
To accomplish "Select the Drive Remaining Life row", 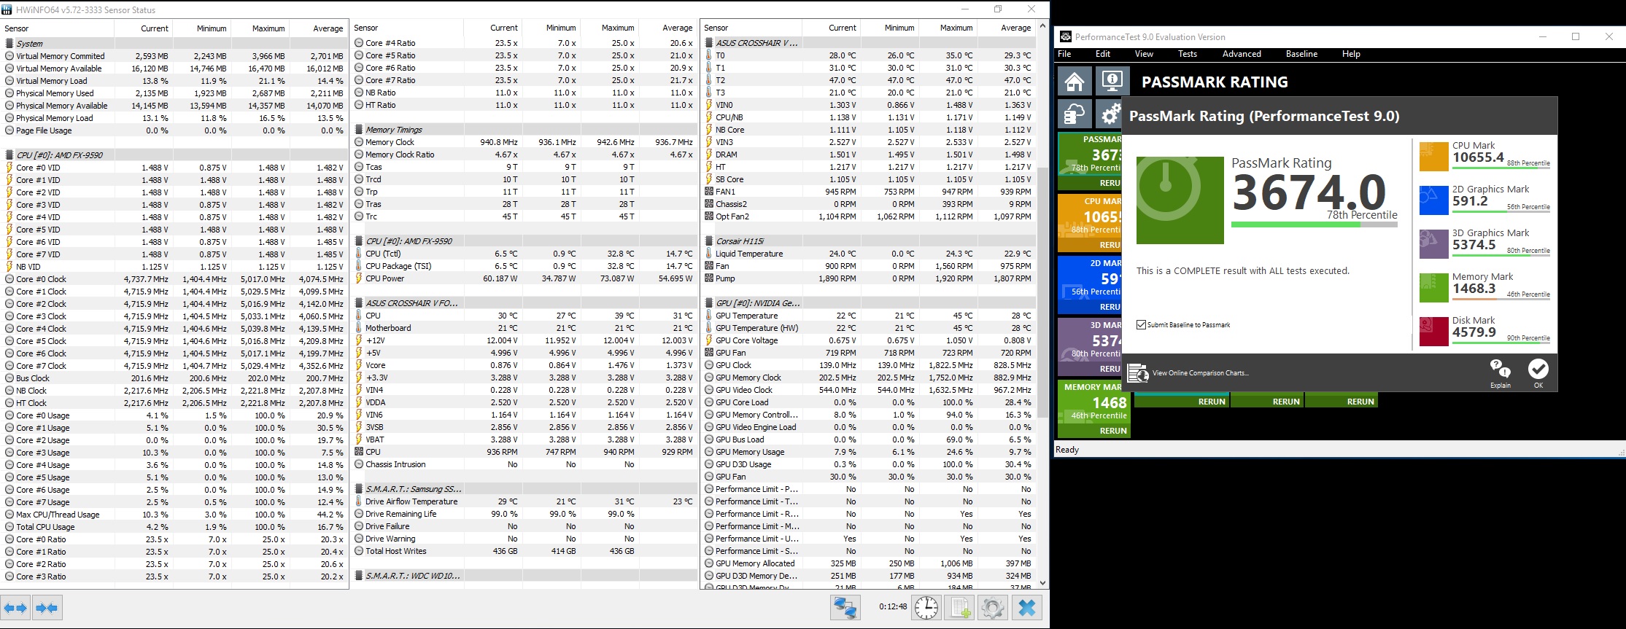I will tap(524, 514).
